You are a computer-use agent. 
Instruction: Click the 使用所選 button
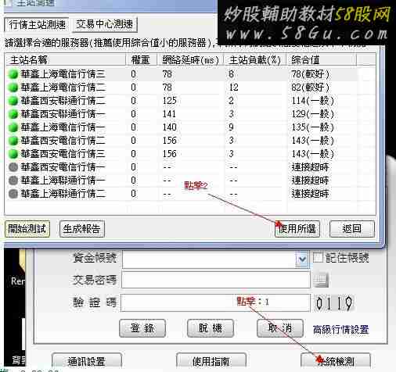[x=297, y=229]
